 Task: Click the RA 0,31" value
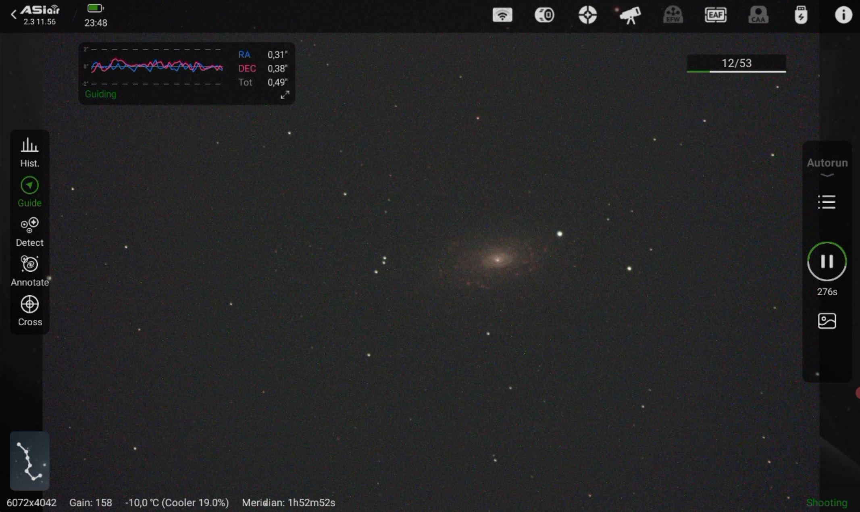(x=277, y=54)
